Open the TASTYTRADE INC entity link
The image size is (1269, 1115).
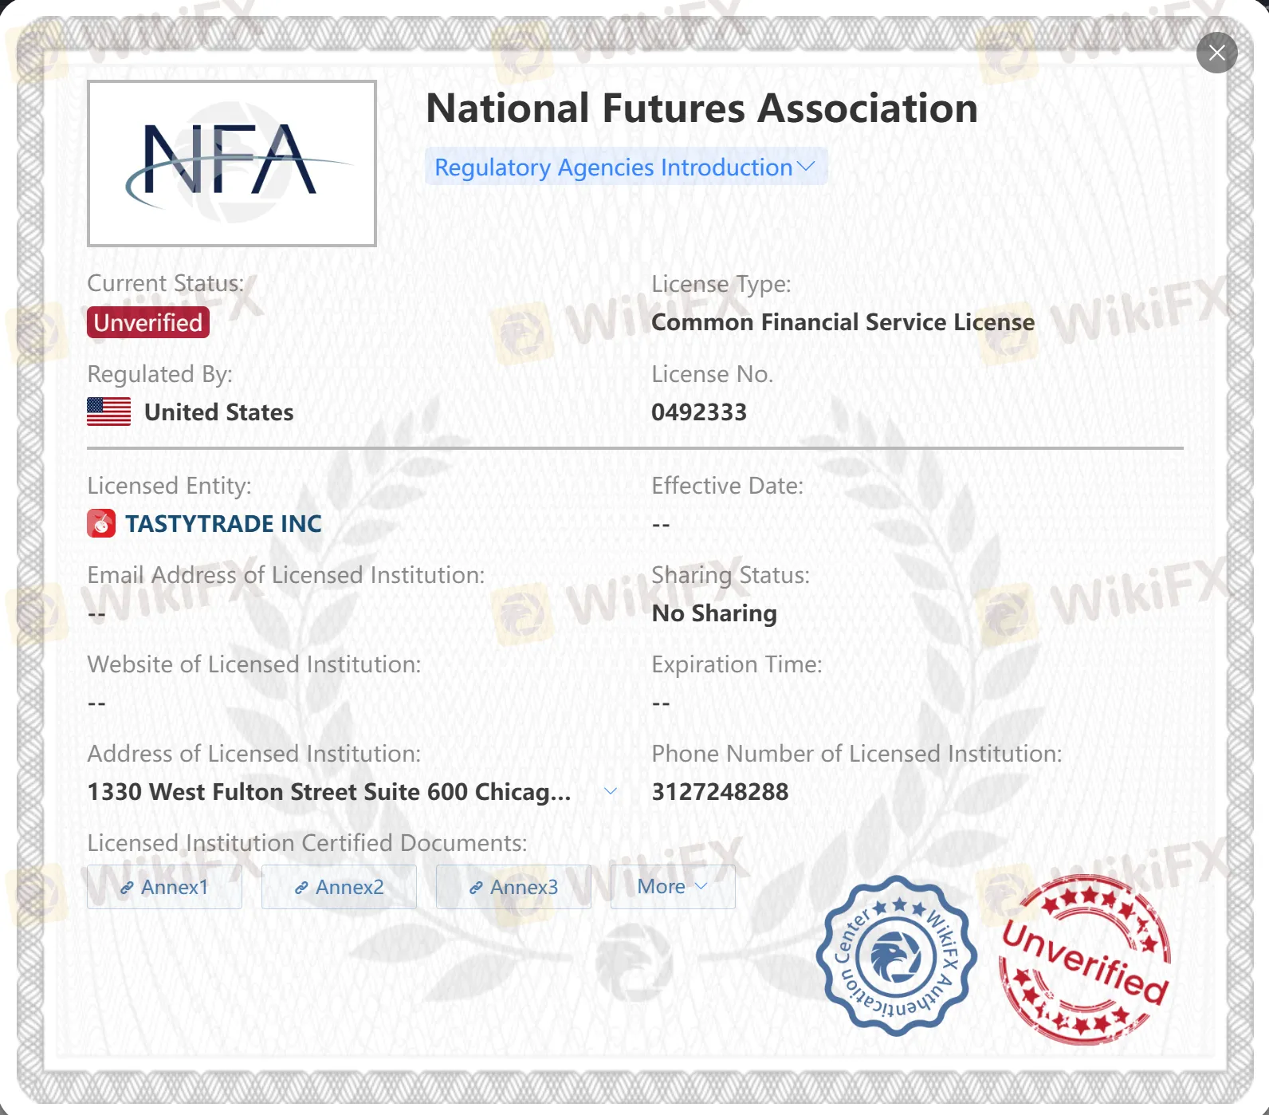223,523
